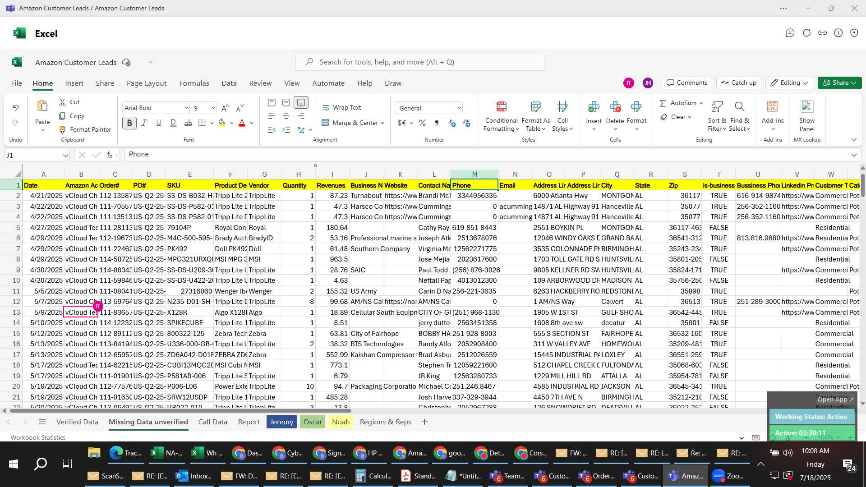Expand the Merge & Center options arrow
866x487 pixels.
pyautogui.click(x=382, y=123)
